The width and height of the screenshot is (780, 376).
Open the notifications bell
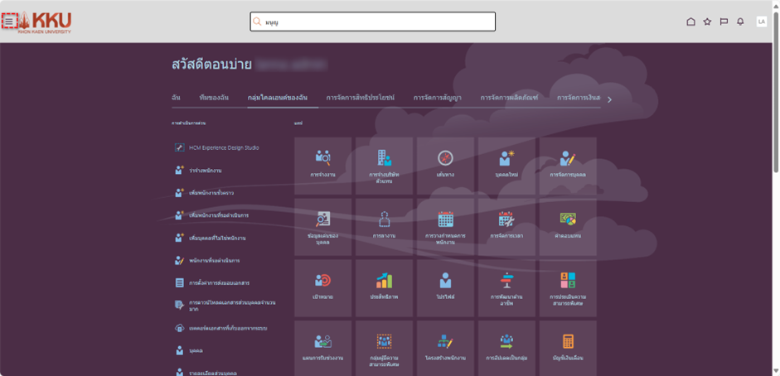coord(740,22)
